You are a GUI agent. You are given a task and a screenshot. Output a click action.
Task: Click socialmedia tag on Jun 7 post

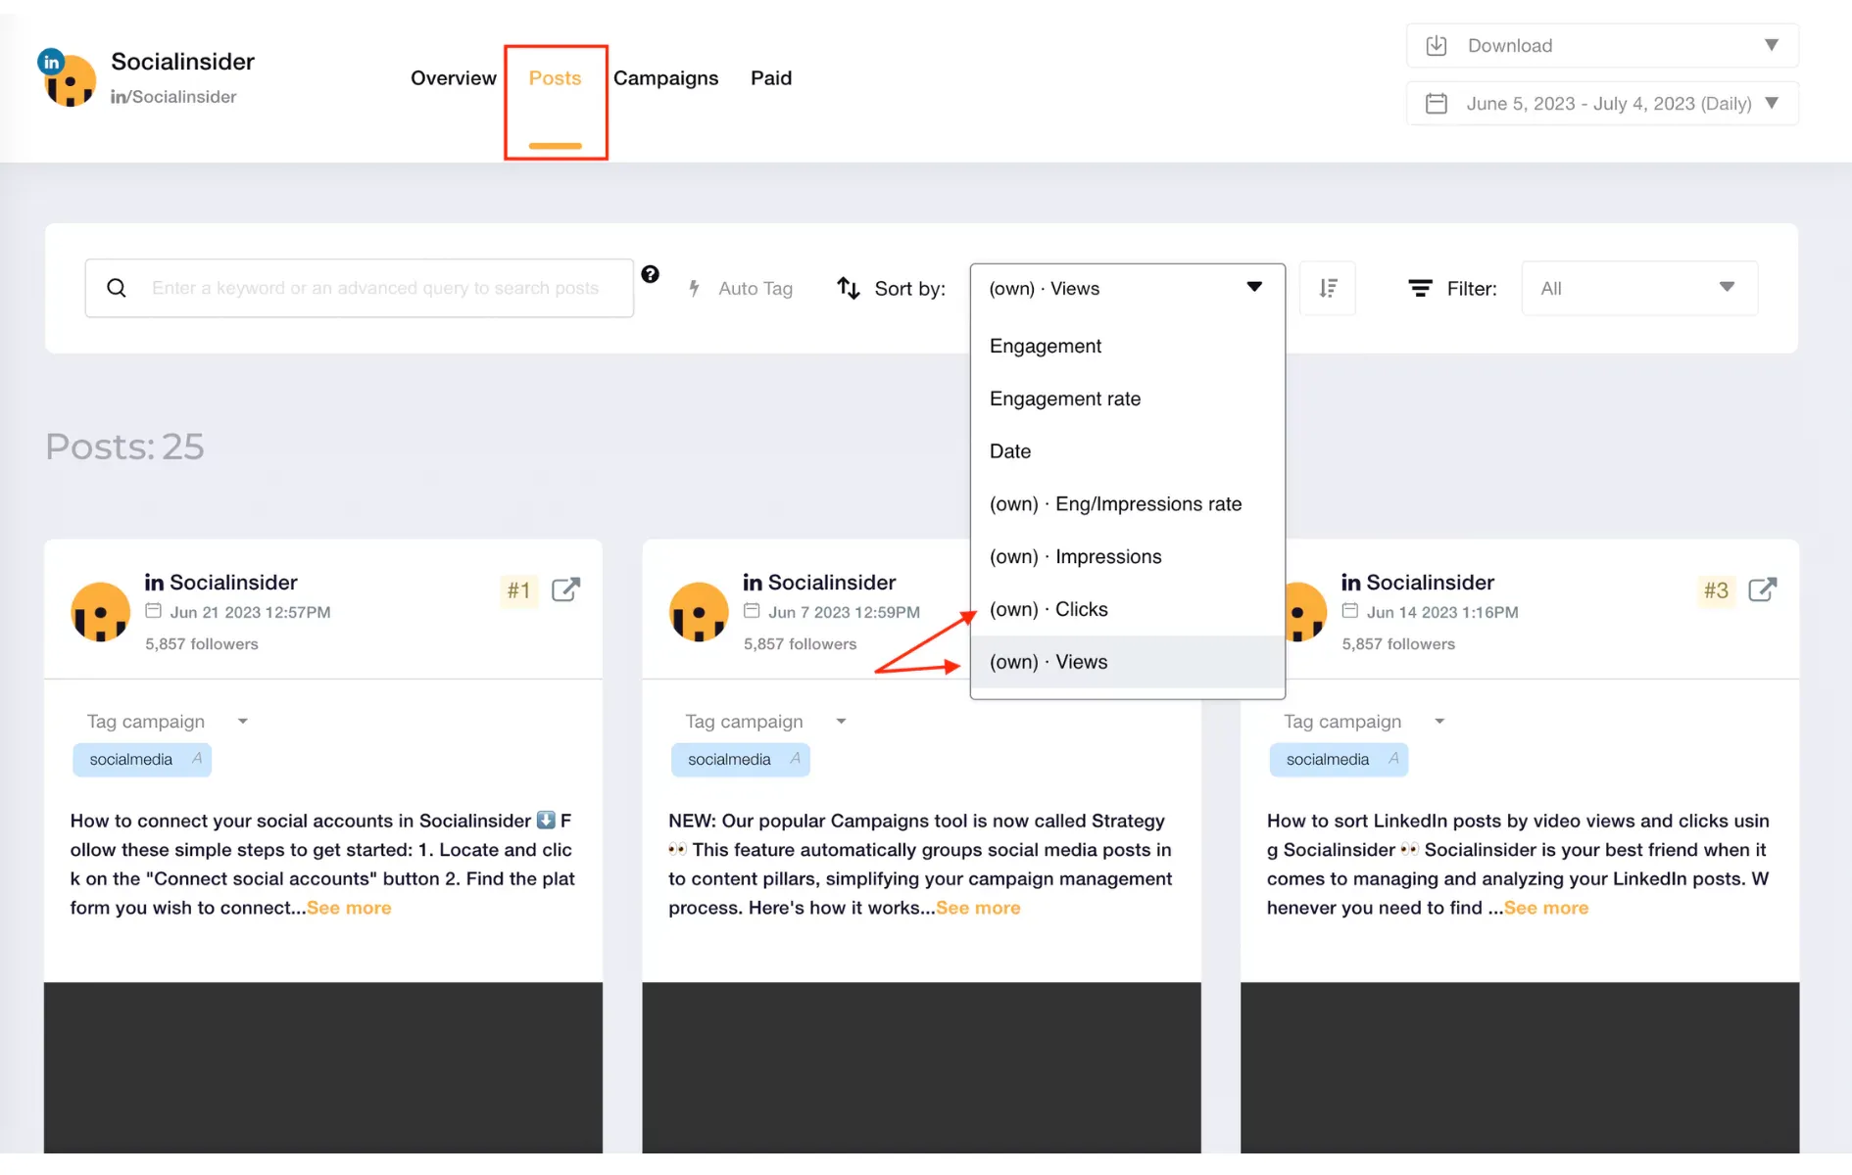pyautogui.click(x=740, y=760)
